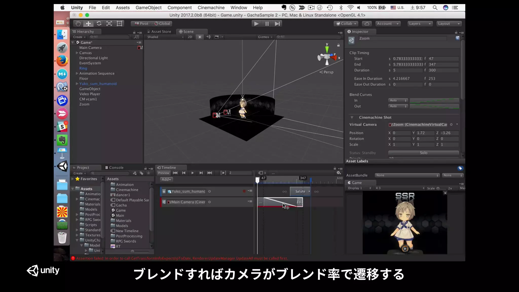519x292 pixels.
Task: Open the Cinemachine menu
Action: [x=211, y=8]
